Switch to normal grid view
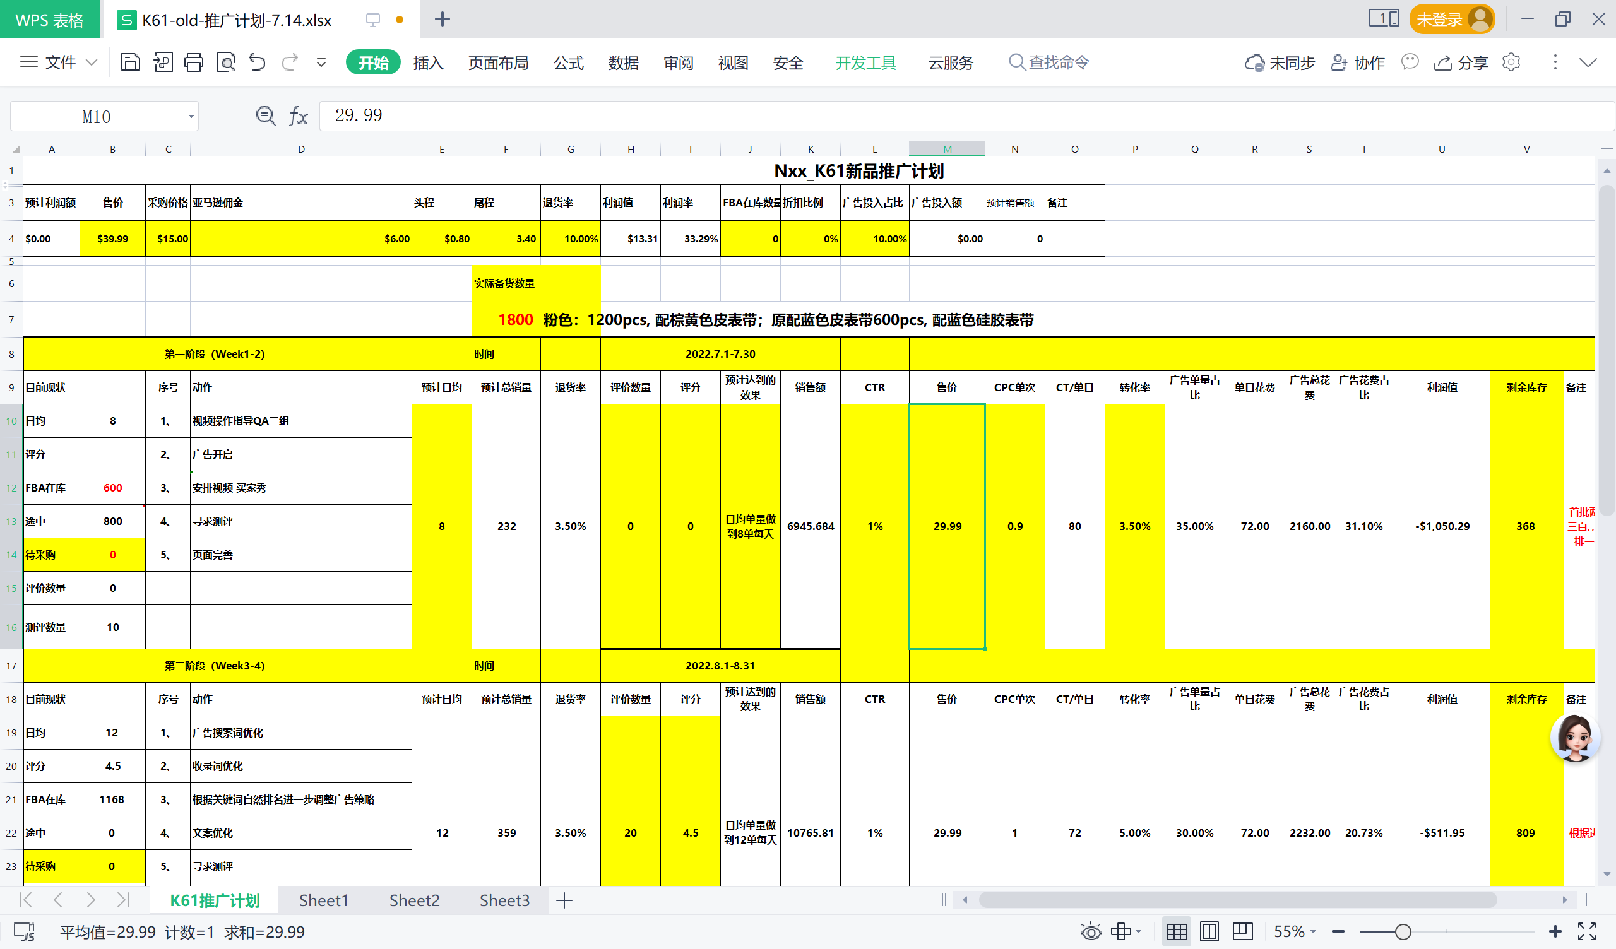Image resolution: width=1616 pixels, height=949 pixels. click(1177, 931)
